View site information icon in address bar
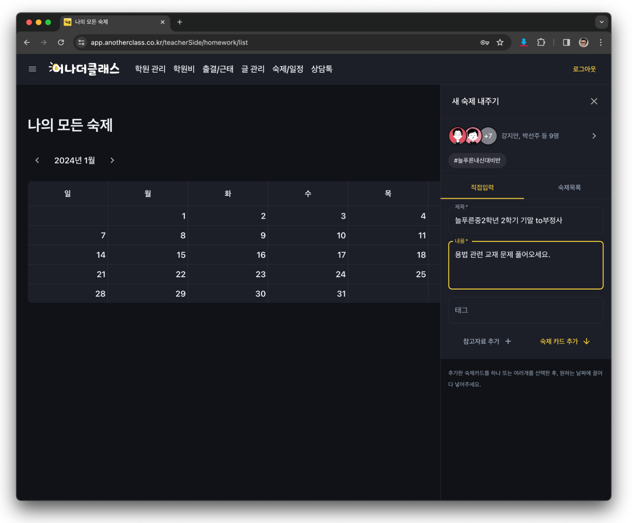 (81, 43)
